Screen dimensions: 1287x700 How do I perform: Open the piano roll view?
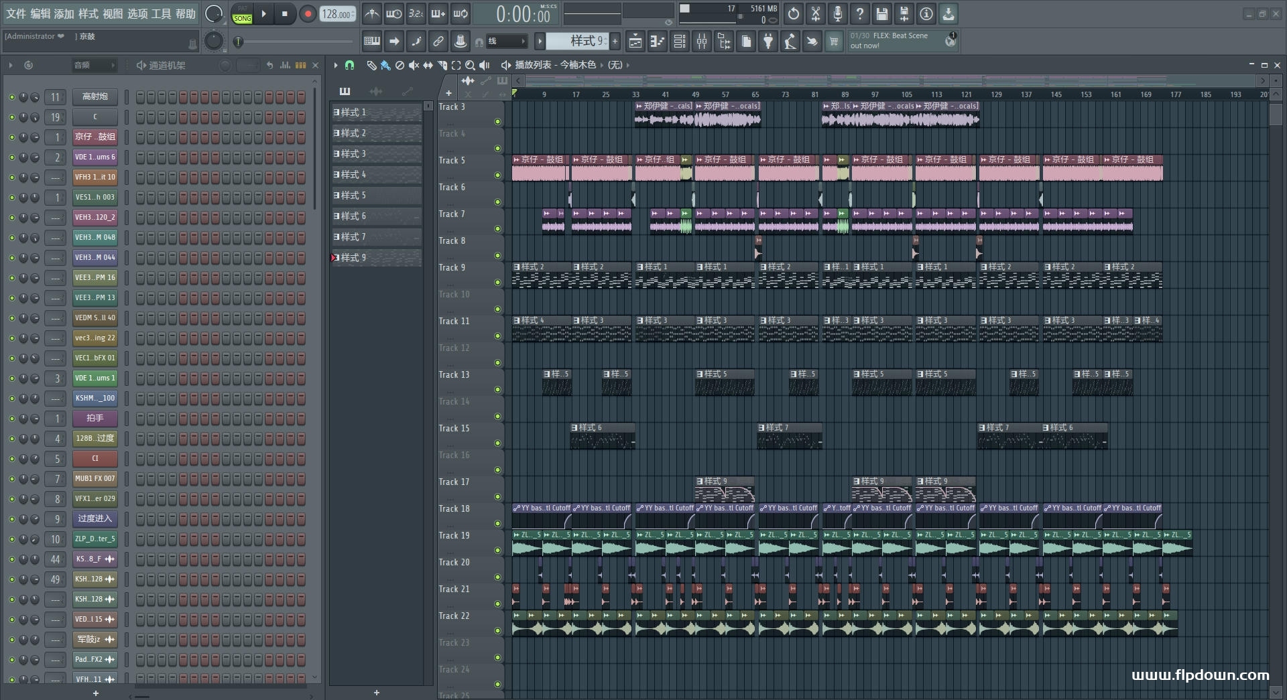tap(657, 42)
